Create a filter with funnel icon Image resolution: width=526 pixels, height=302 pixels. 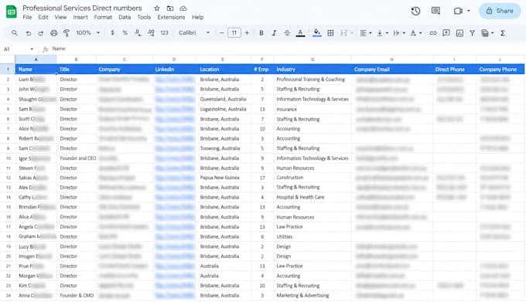pos(473,32)
